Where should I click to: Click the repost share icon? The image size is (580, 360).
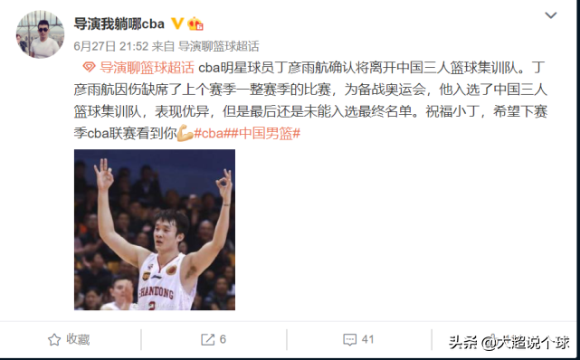(x=207, y=340)
